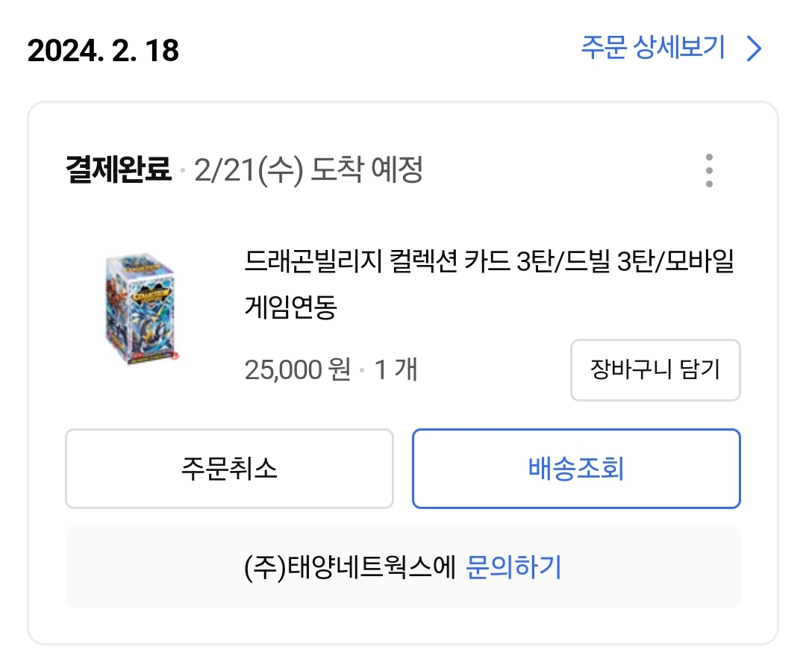Click the 1 개 quantity text

point(396,369)
